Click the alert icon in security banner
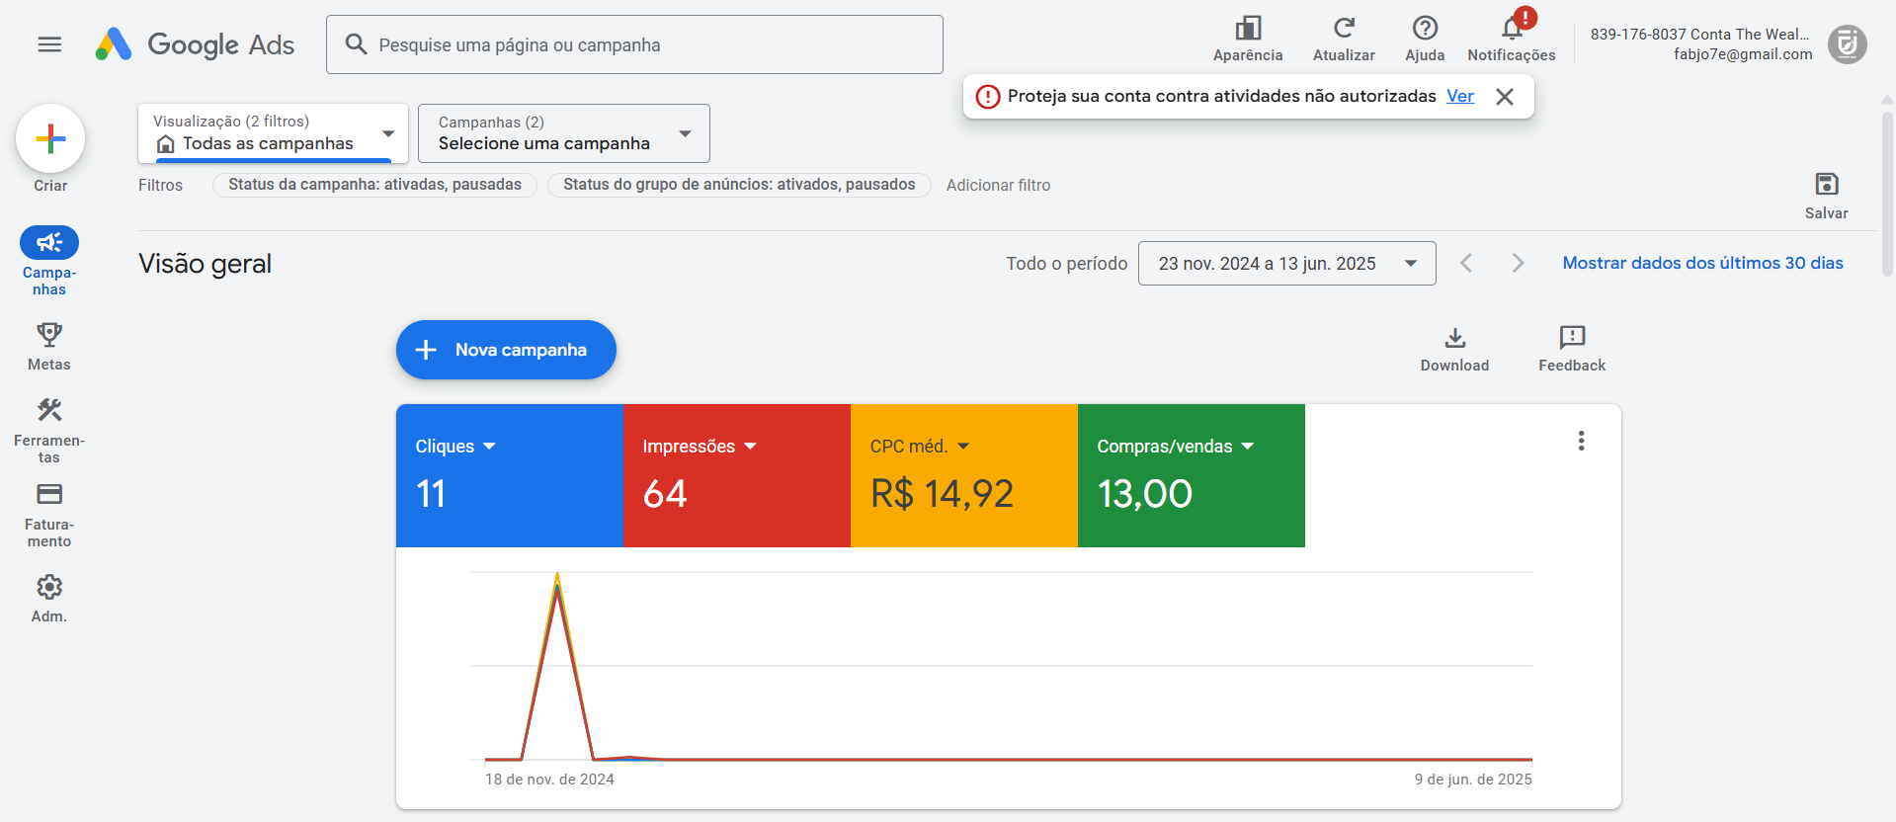Image resolution: width=1896 pixels, height=822 pixels. (x=987, y=97)
